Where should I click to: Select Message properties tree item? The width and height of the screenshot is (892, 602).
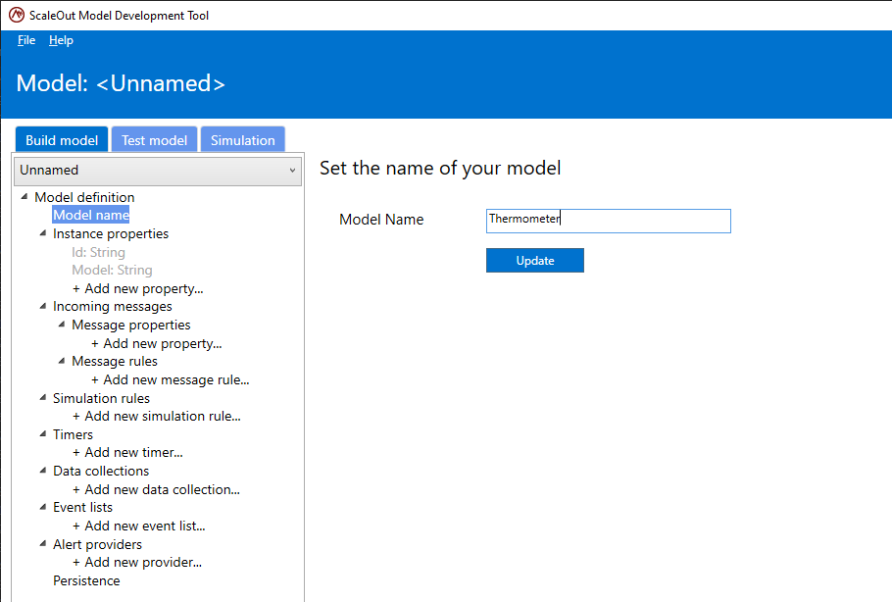click(131, 325)
